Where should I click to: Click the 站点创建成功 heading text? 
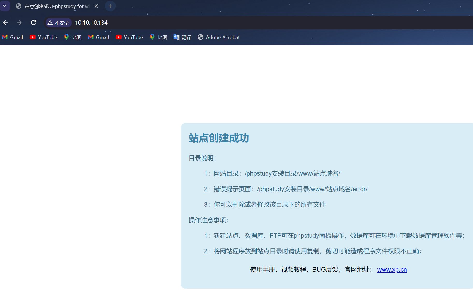pyautogui.click(x=219, y=138)
